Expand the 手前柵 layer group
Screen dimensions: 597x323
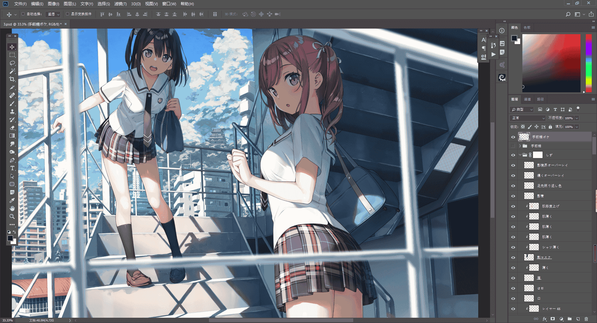tap(520, 146)
